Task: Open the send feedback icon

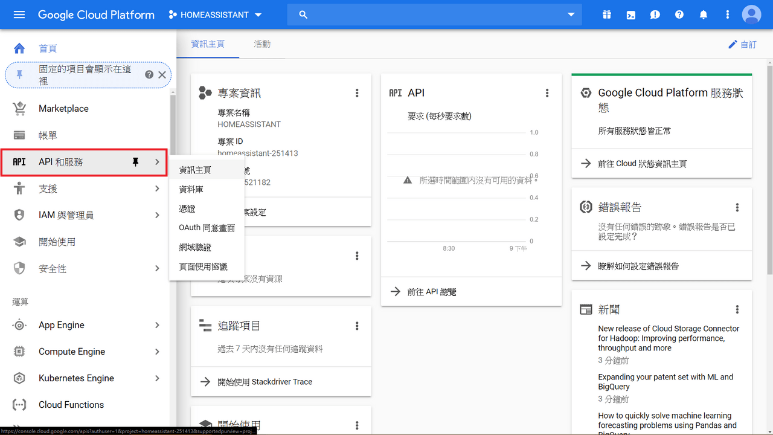Action: (x=655, y=14)
